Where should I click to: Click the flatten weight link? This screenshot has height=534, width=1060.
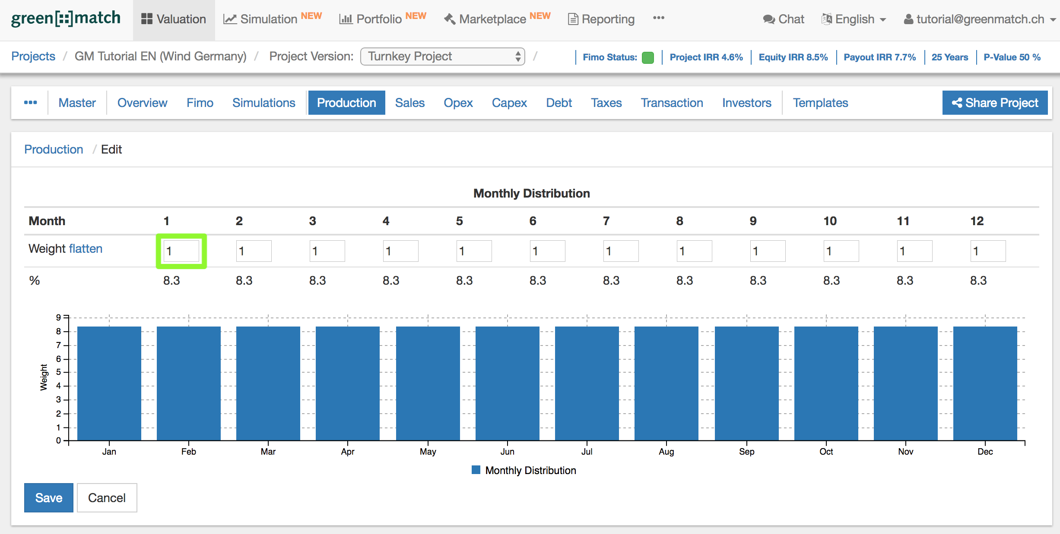pos(86,249)
